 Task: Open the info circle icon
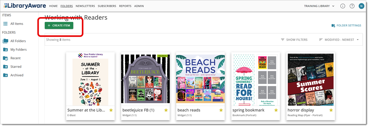(x=343, y=6)
